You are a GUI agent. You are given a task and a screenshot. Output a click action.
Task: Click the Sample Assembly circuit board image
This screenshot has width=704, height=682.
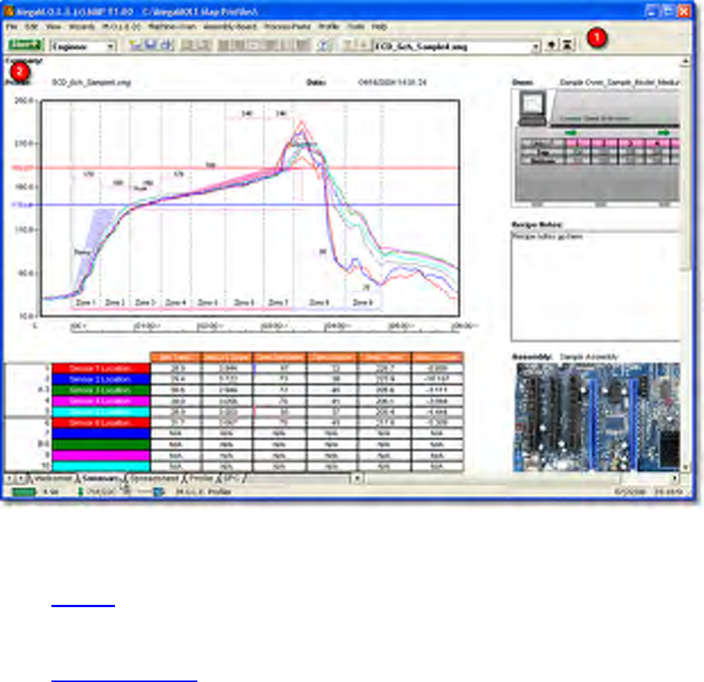[597, 417]
